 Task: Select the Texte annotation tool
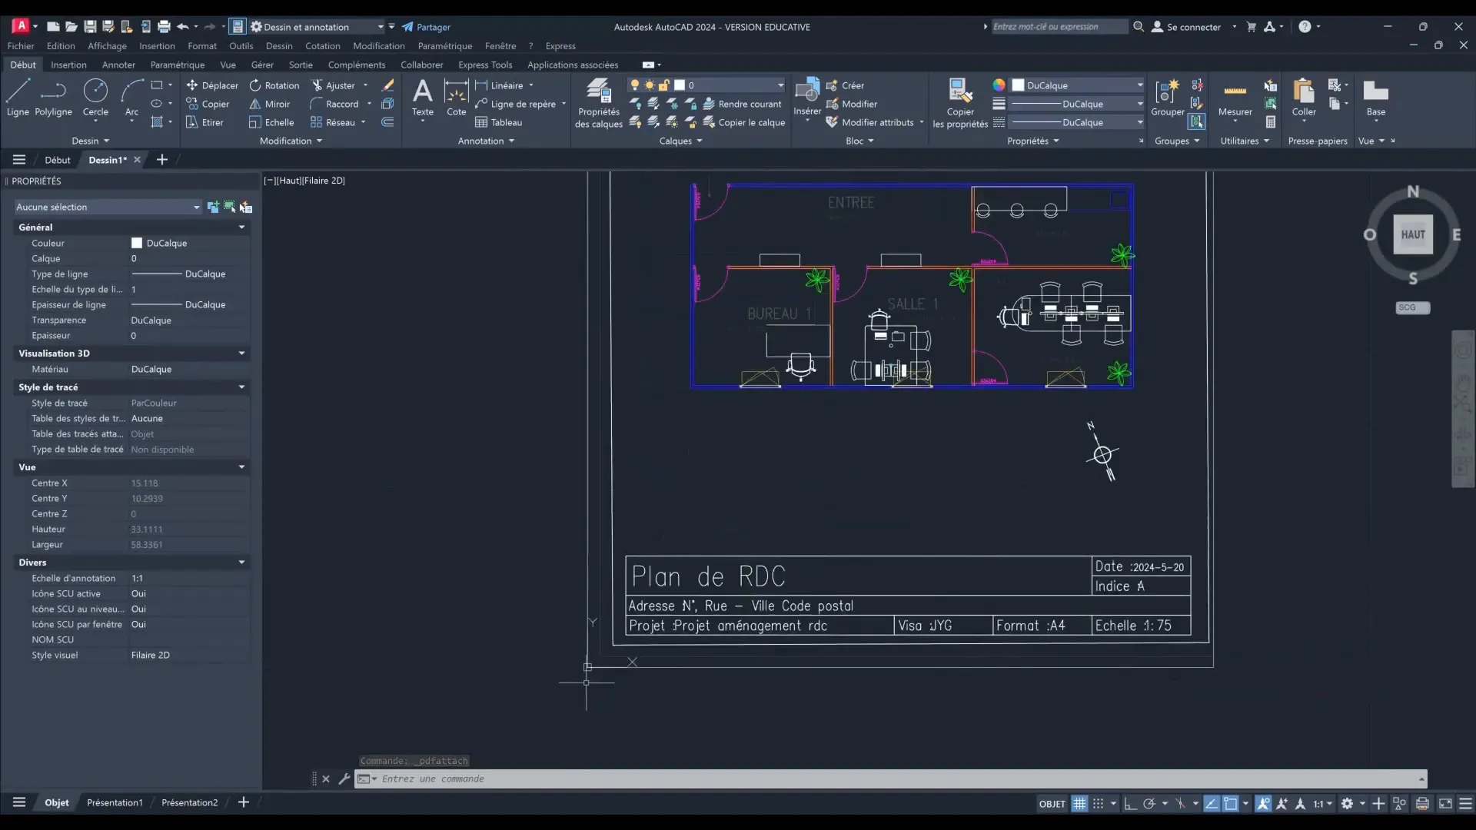(422, 98)
